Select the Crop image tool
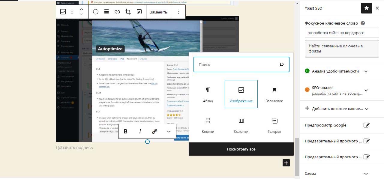The width and height of the screenshot is (384, 179). (x=128, y=12)
